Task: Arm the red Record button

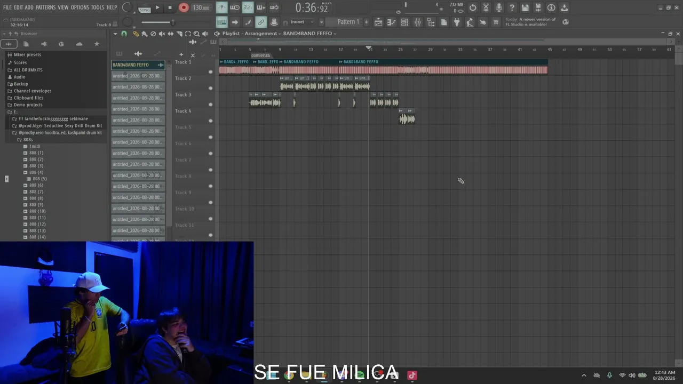Action: tap(184, 7)
